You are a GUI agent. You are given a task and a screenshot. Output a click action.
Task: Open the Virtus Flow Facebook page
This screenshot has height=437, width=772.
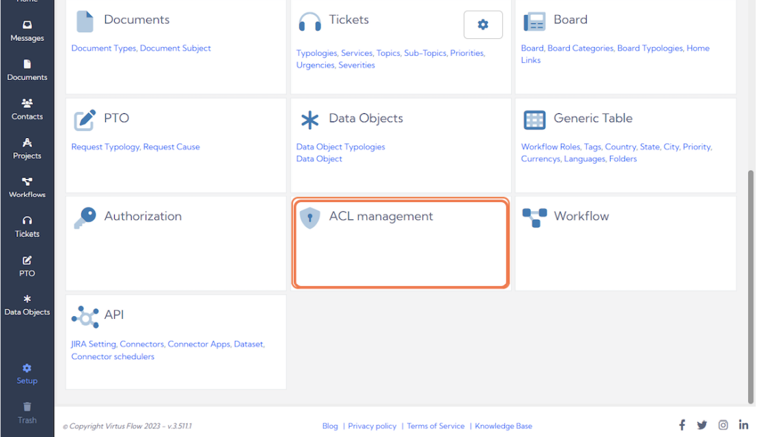[x=682, y=424]
